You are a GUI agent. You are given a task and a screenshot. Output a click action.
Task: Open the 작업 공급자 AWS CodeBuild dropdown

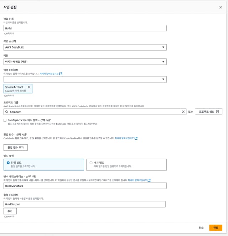point(85,47)
